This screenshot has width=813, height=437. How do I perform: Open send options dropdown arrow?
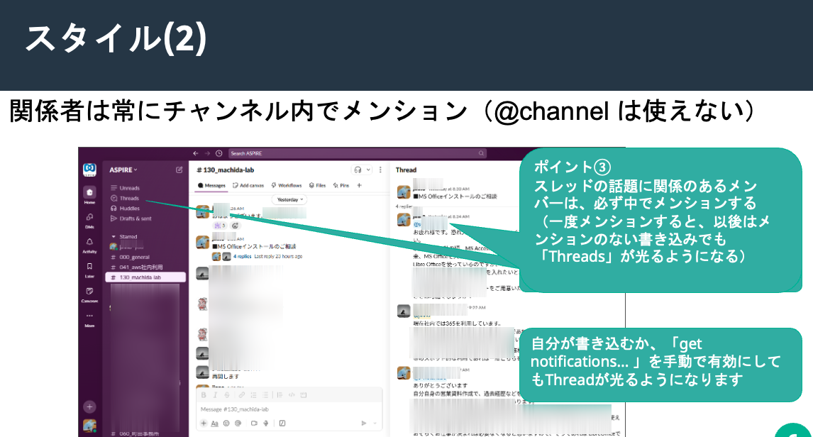(x=375, y=423)
